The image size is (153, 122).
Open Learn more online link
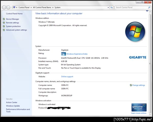point(139,113)
